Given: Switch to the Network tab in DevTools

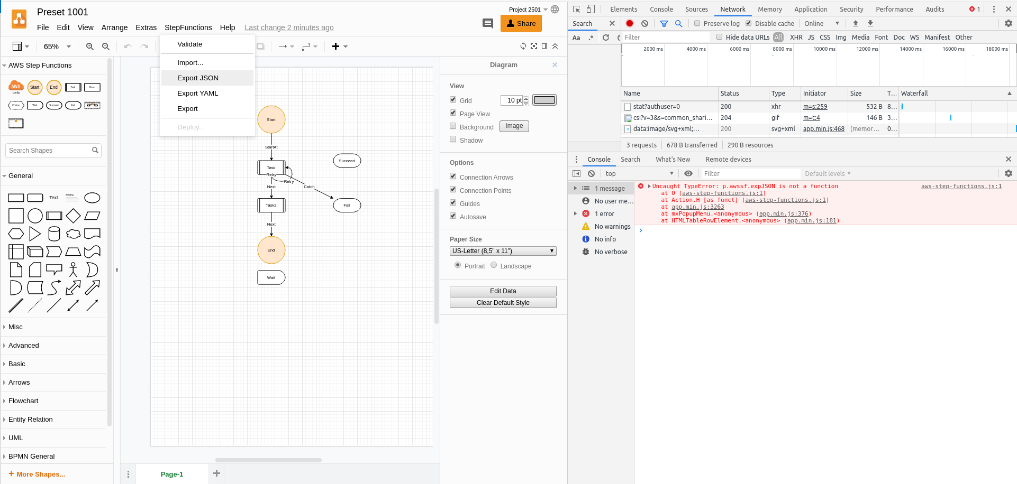Looking at the screenshot, I should tap(732, 9).
